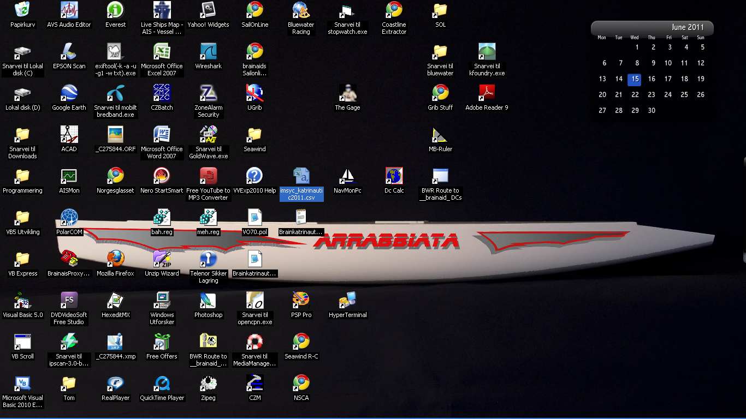Open the Seawind R-C Chrome shortcut
This screenshot has width=746, height=419.
click(x=301, y=342)
